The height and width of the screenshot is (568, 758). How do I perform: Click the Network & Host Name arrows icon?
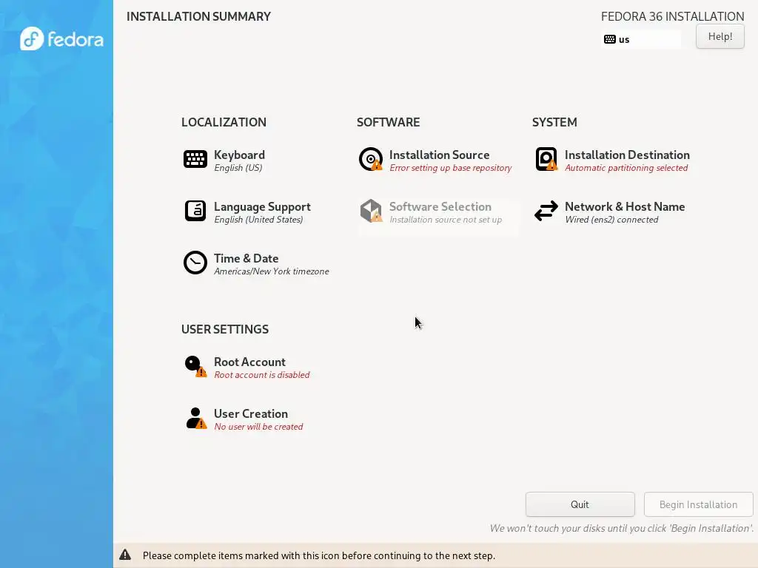click(x=546, y=211)
